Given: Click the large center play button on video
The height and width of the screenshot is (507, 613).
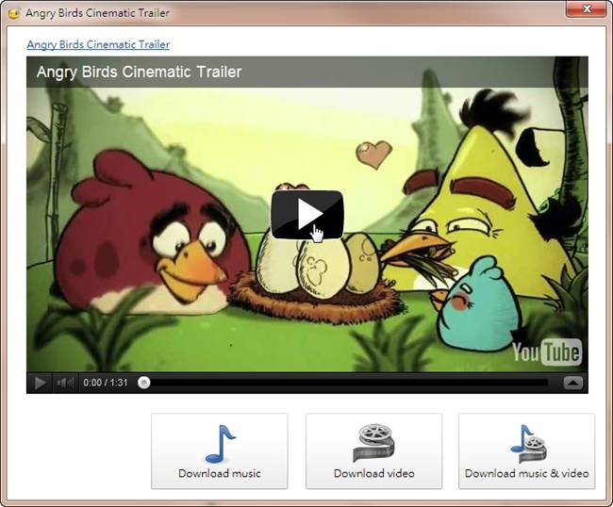Looking at the screenshot, I should tap(307, 215).
